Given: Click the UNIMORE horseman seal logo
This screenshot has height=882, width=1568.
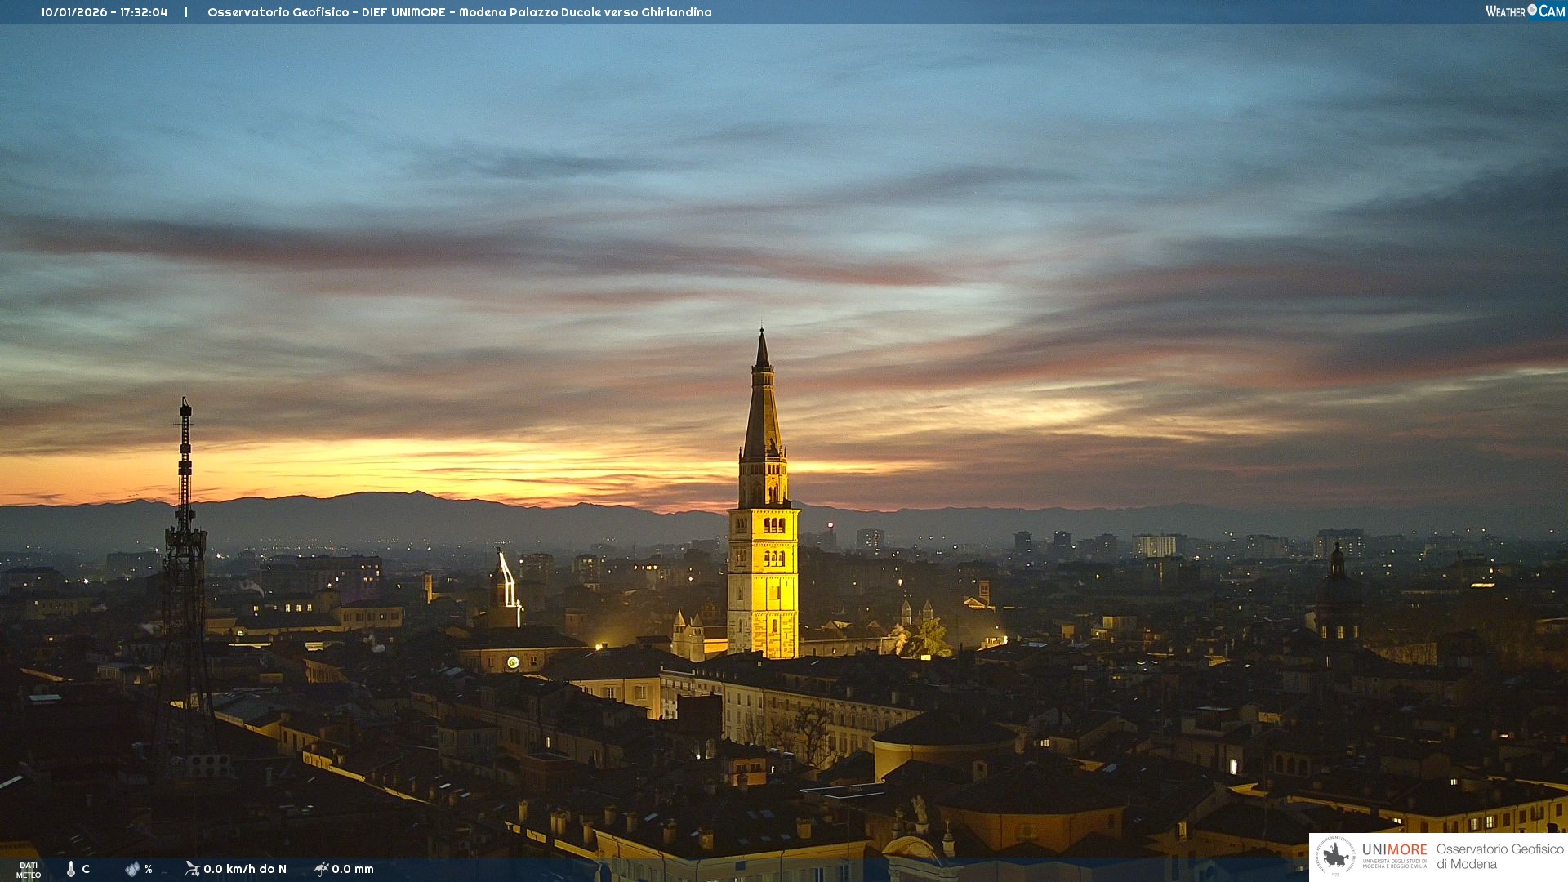Looking at the screenshot, I should tap(1335, 857).
